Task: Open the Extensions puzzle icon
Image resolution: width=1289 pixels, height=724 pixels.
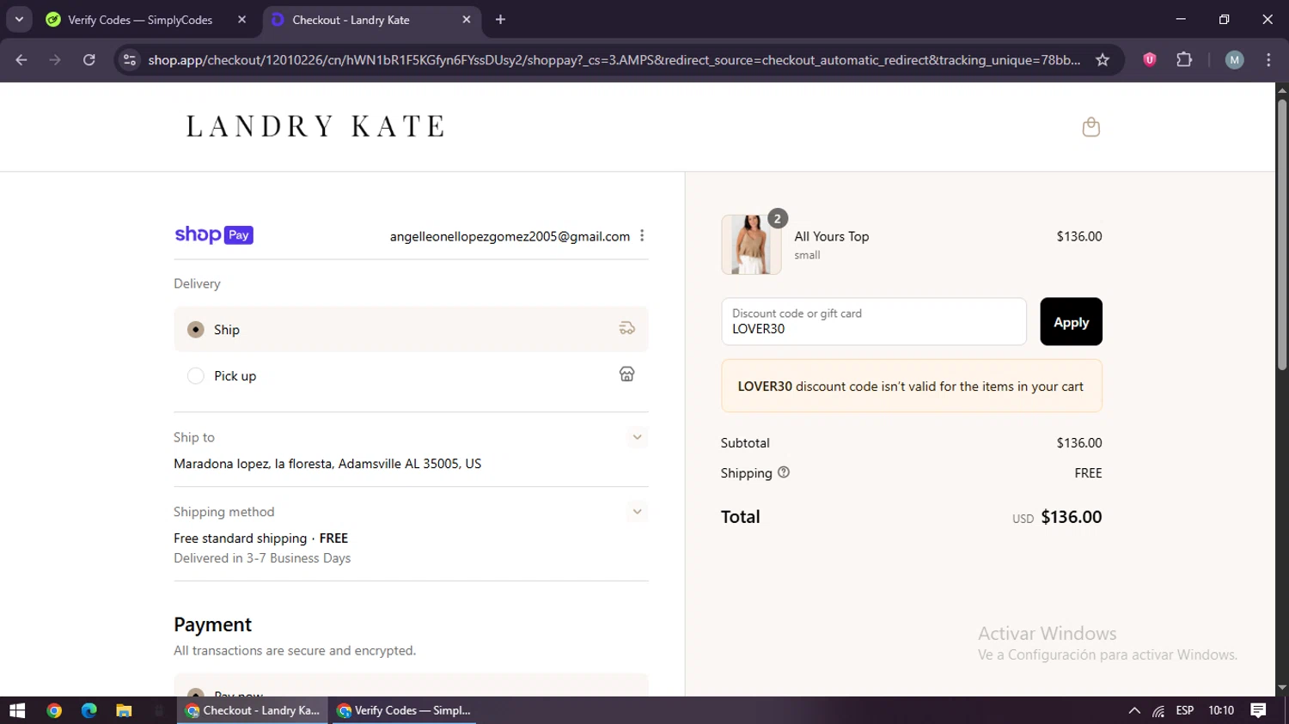Action: pos(1184,60)
